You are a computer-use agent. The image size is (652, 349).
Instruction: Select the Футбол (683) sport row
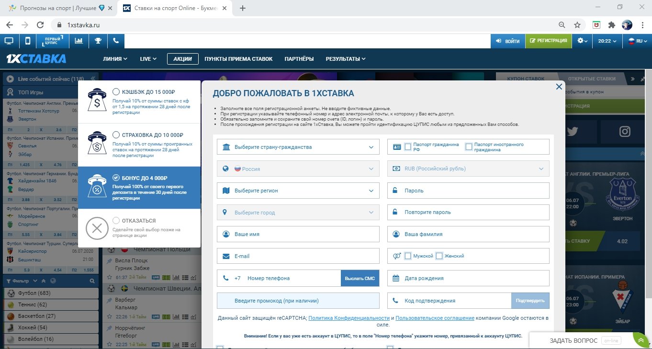click(x=51, y=293)
